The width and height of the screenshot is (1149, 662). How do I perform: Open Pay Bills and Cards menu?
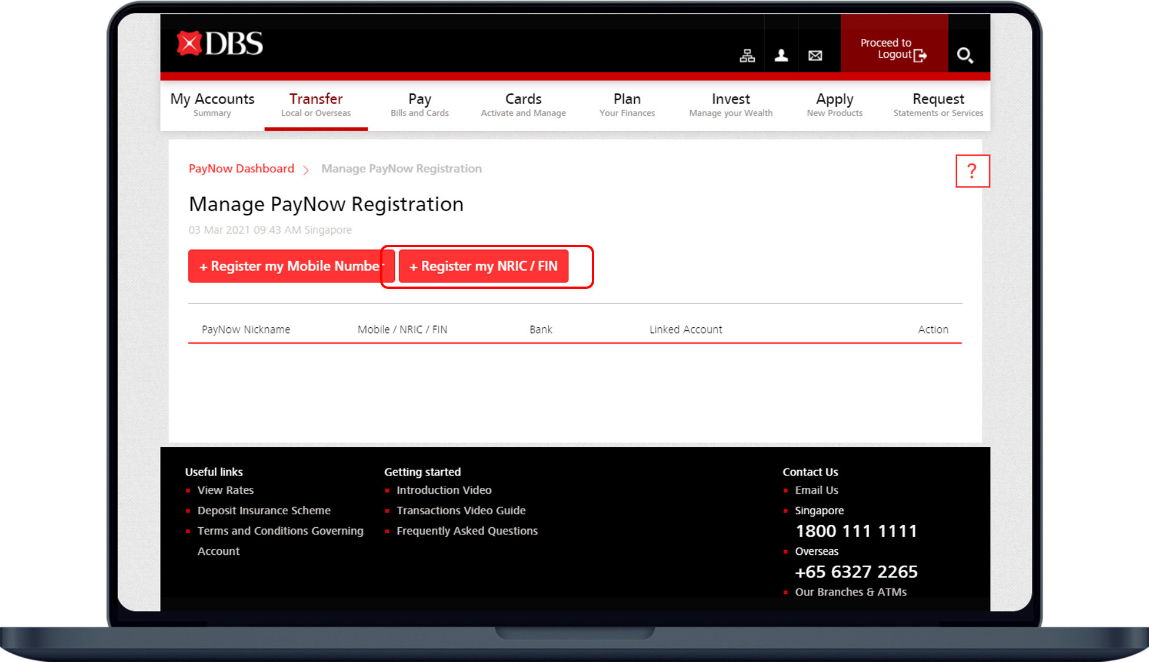click(x=419, y=105)
